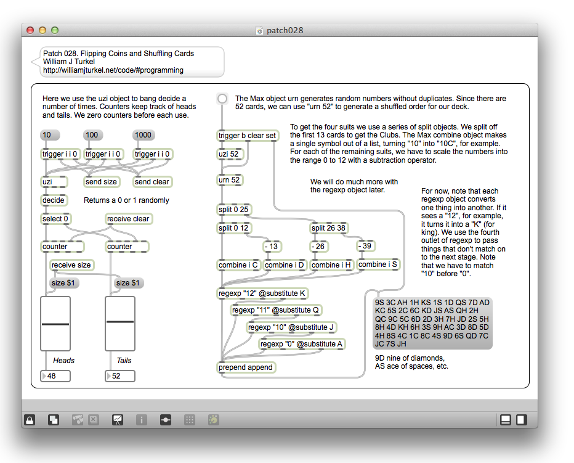Click the lock patcher icon
The image size is (574, 463).
(30, 420)
